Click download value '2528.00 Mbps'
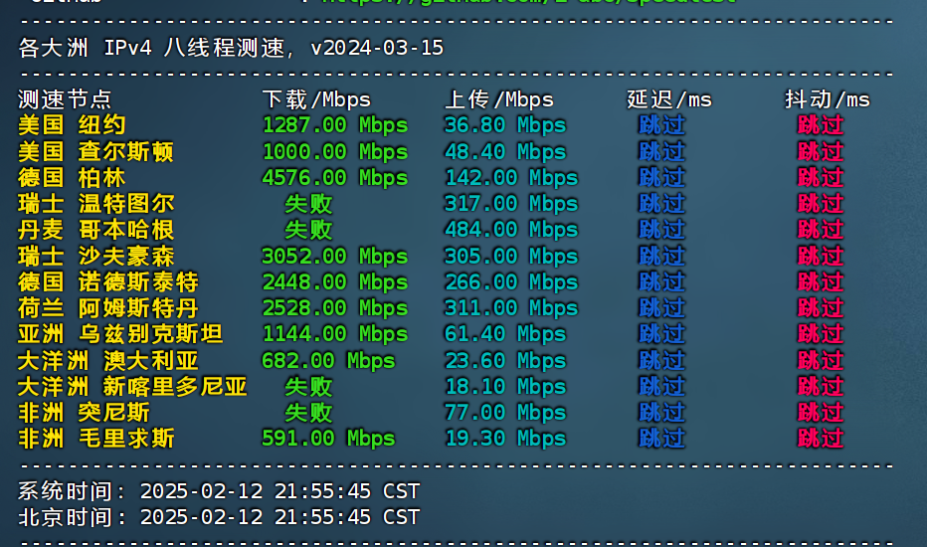The image size is (927, 547). click(334, 308)
